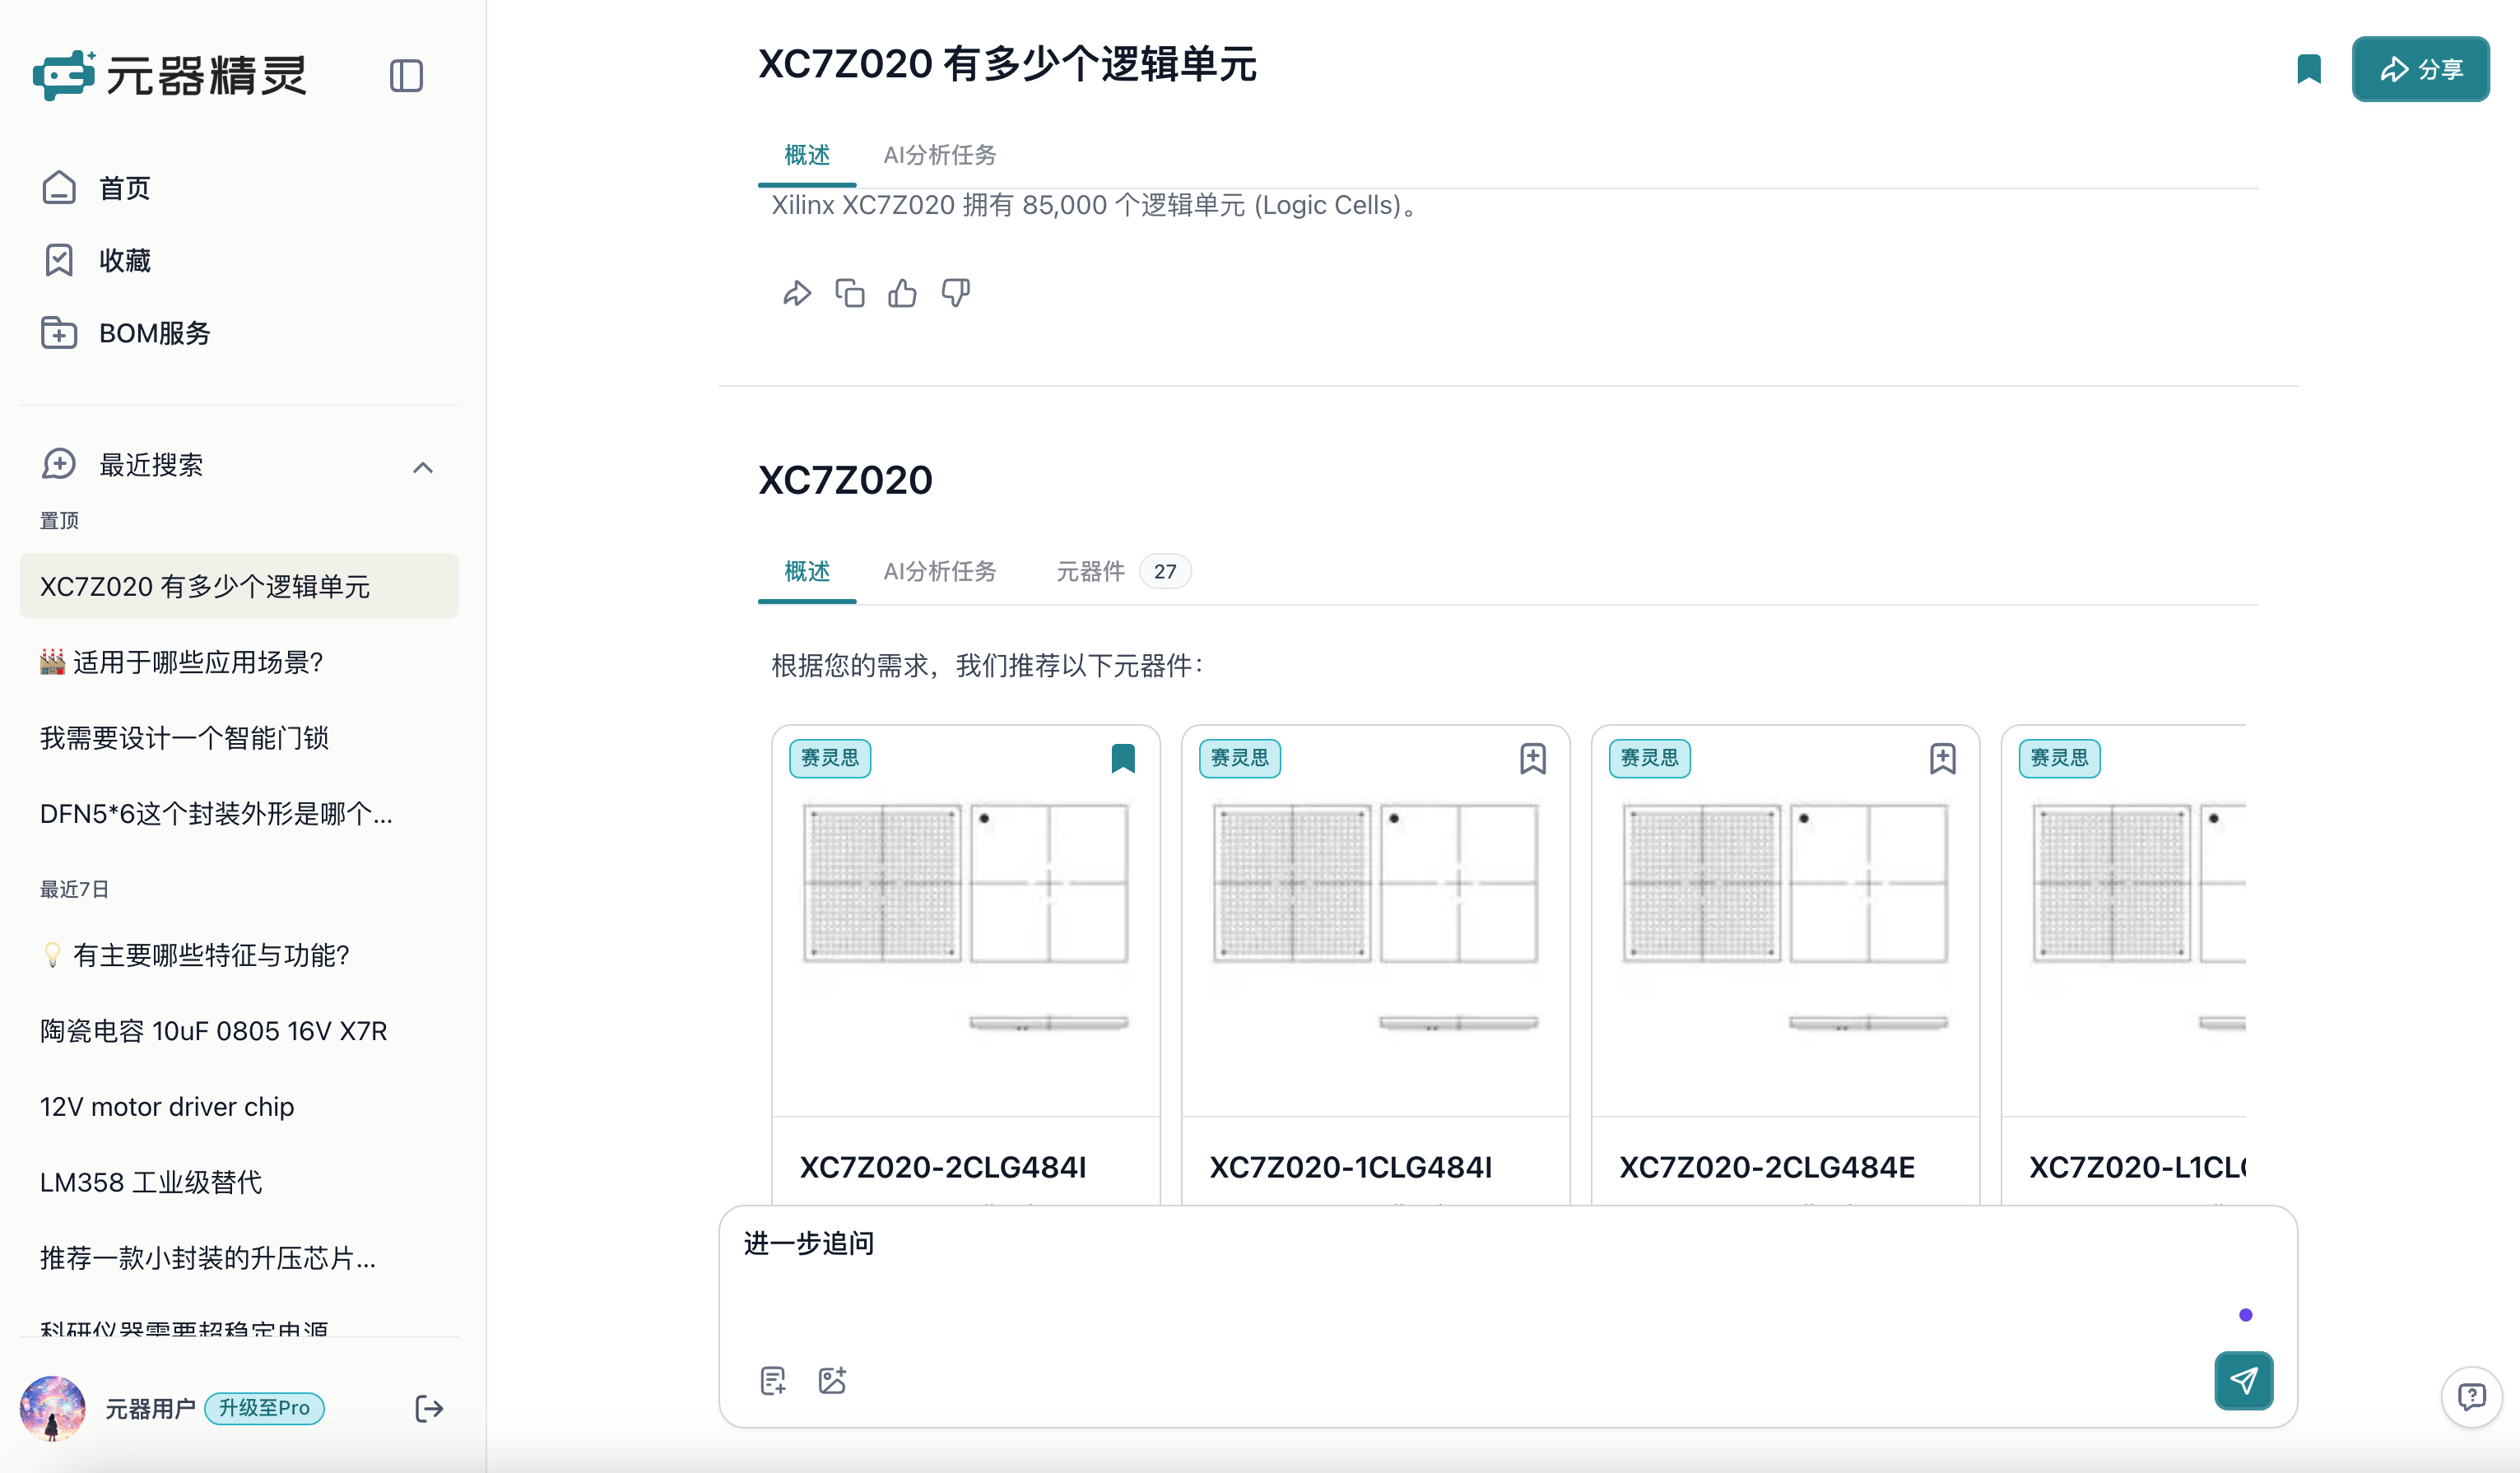Click 升级至Pro upgrade badge
Screen dimensions: 2520x1473
click(264, 1408)
